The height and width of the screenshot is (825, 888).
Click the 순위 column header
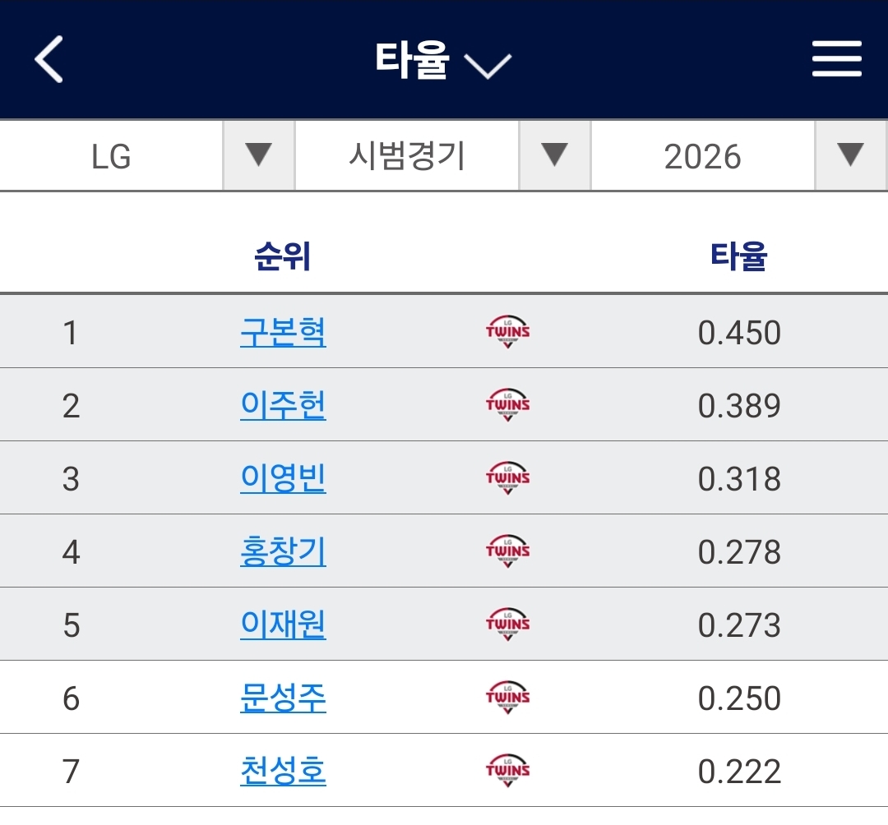click(283, 257)
